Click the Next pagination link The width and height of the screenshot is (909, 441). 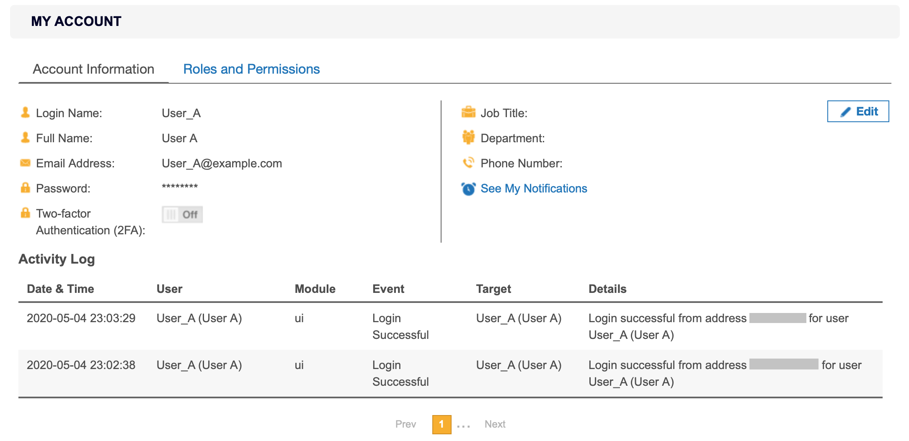(x=495, y=424)
